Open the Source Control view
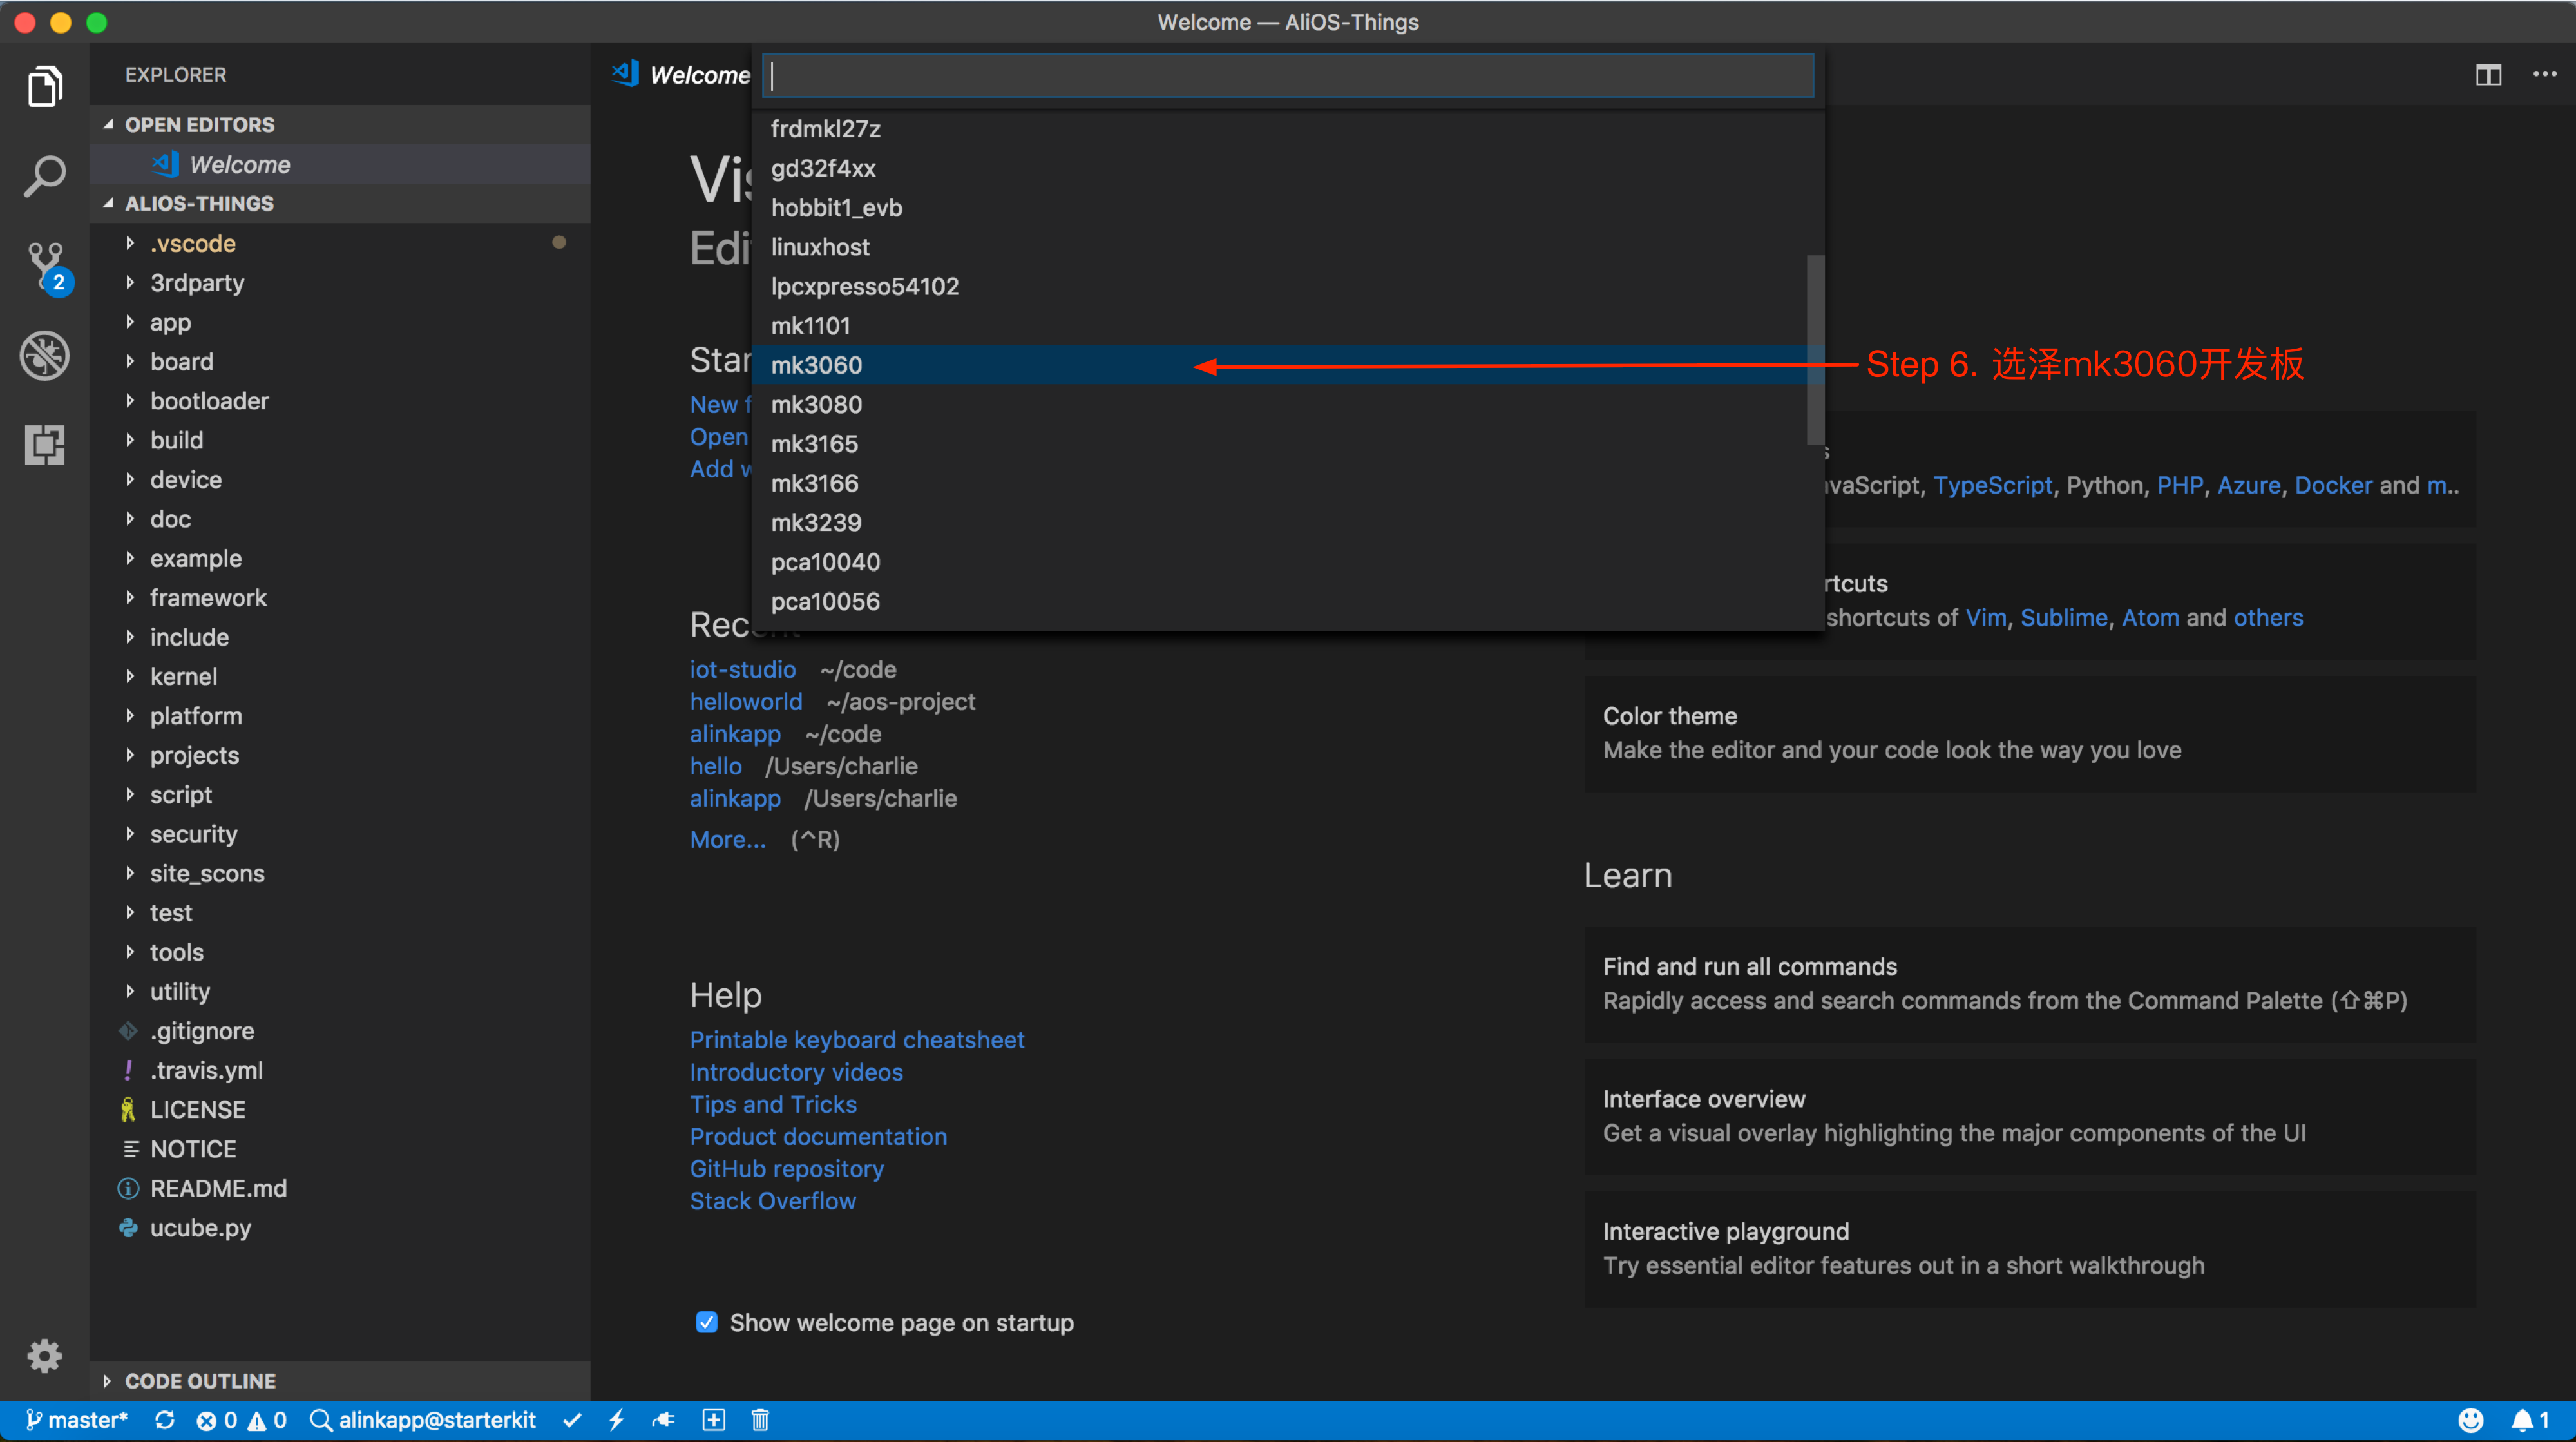 point(45,265)
